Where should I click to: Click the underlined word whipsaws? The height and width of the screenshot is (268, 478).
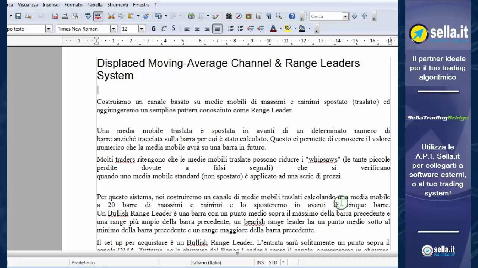(323, 159)
